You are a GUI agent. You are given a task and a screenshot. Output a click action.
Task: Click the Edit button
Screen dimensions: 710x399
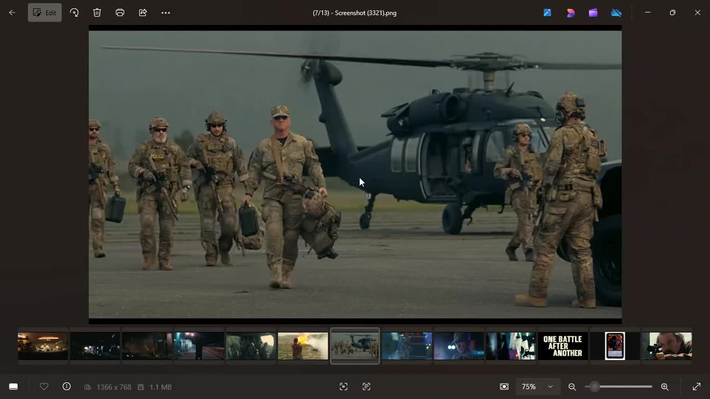point(44,13)
